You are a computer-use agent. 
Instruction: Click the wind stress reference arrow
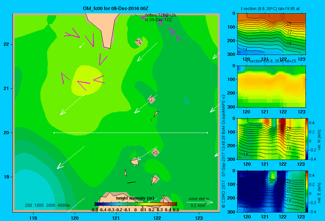(200, 202)
